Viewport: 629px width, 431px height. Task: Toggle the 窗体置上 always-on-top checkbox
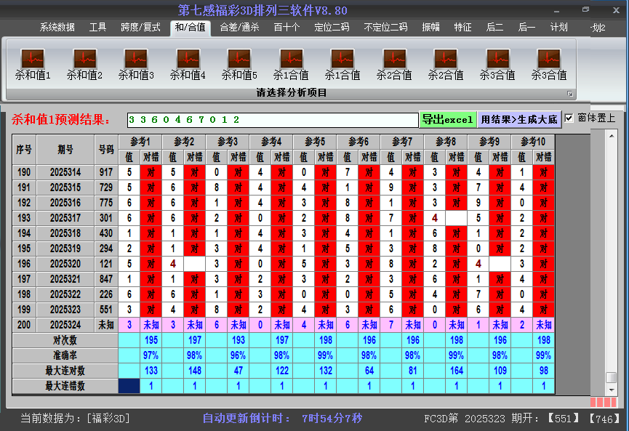click(569, 118)
